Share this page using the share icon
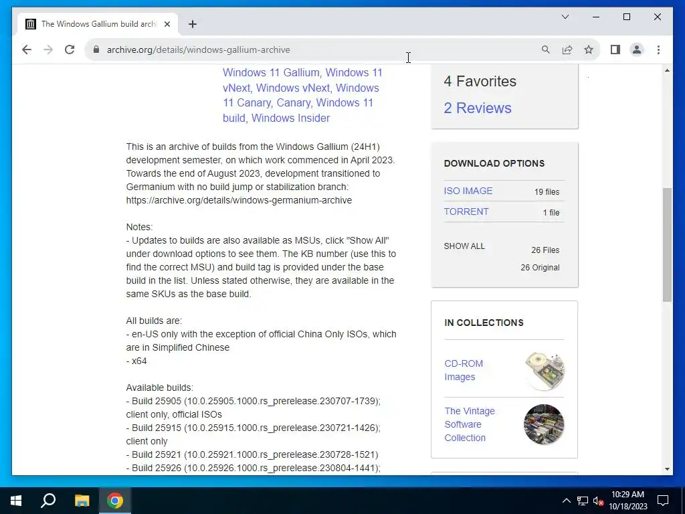 (x=567, y=50)
